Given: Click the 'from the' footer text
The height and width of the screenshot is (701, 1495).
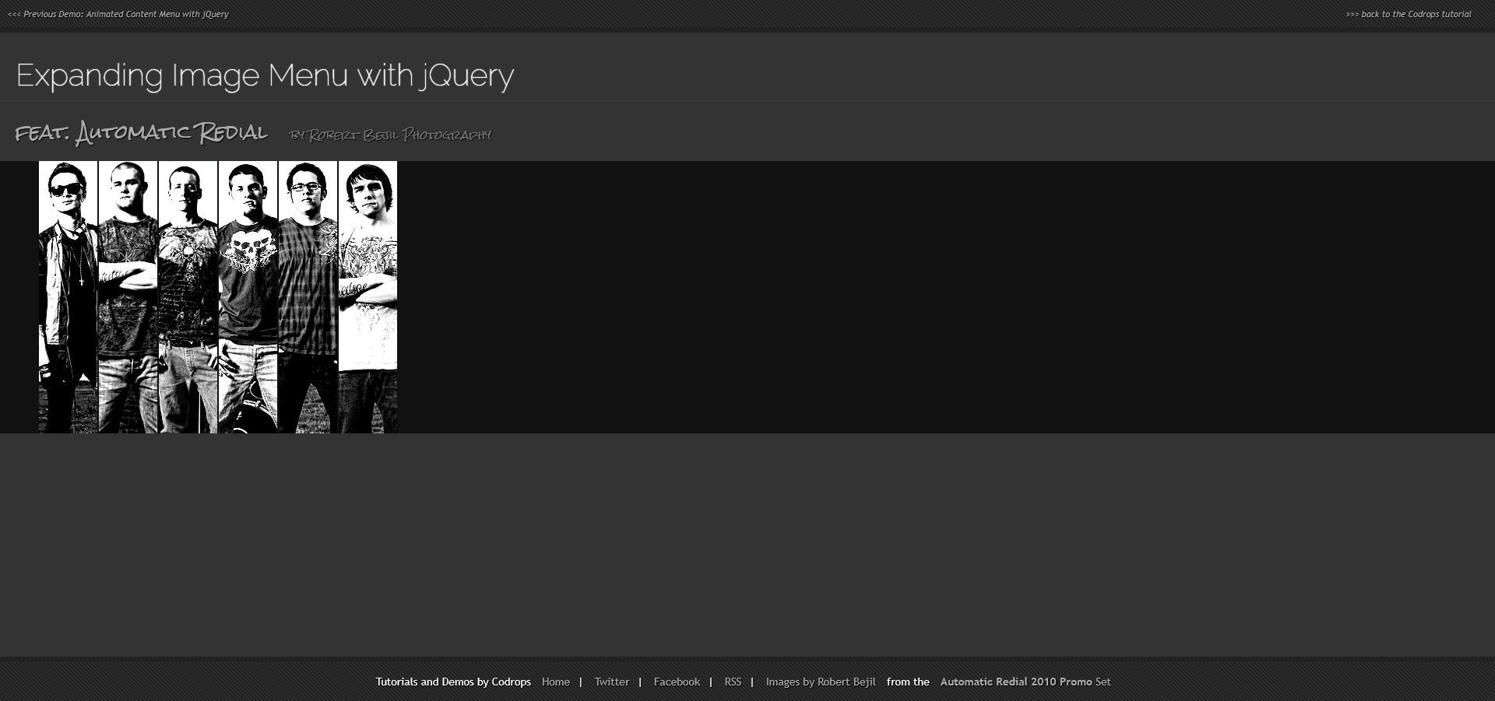Looking at the screenshot, I should coord(908,682).
